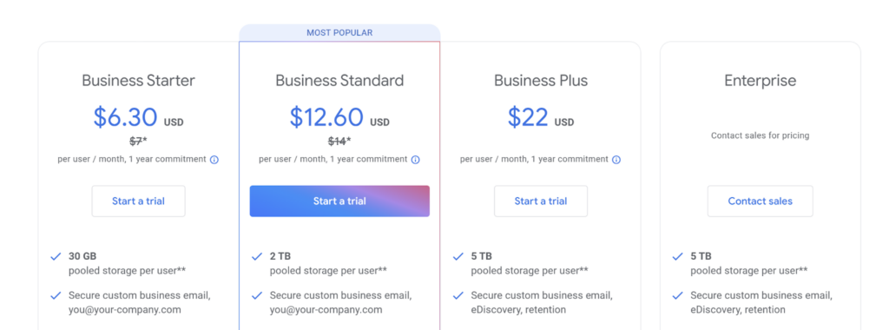889x330 pixels.
Task: Click the Most Popular banner label
Action: (339, 33)
